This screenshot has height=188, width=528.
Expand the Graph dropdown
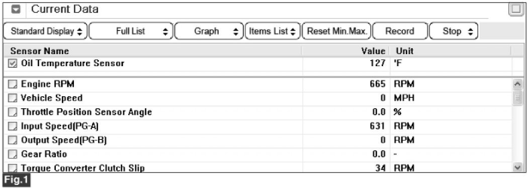(x=209, y=32)
